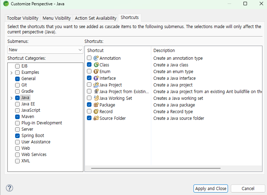Click the Annotation type icon
The width and height of the screenshot is (267, 195).
(96, 58)
